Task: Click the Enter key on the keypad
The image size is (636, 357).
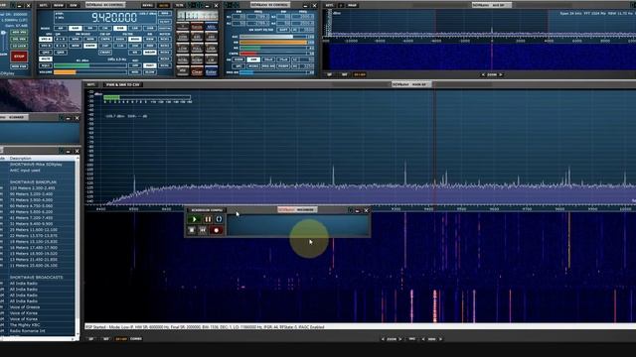Action: click(211, 72)
